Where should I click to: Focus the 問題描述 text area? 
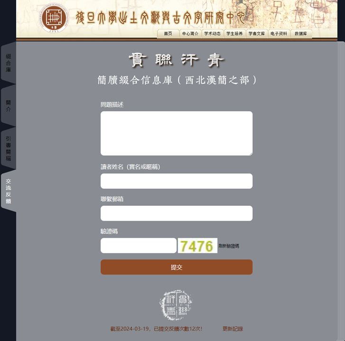click(x=177, y=133)
